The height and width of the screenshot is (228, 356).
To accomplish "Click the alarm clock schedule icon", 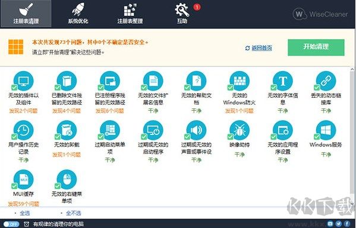I will [26, 224].
